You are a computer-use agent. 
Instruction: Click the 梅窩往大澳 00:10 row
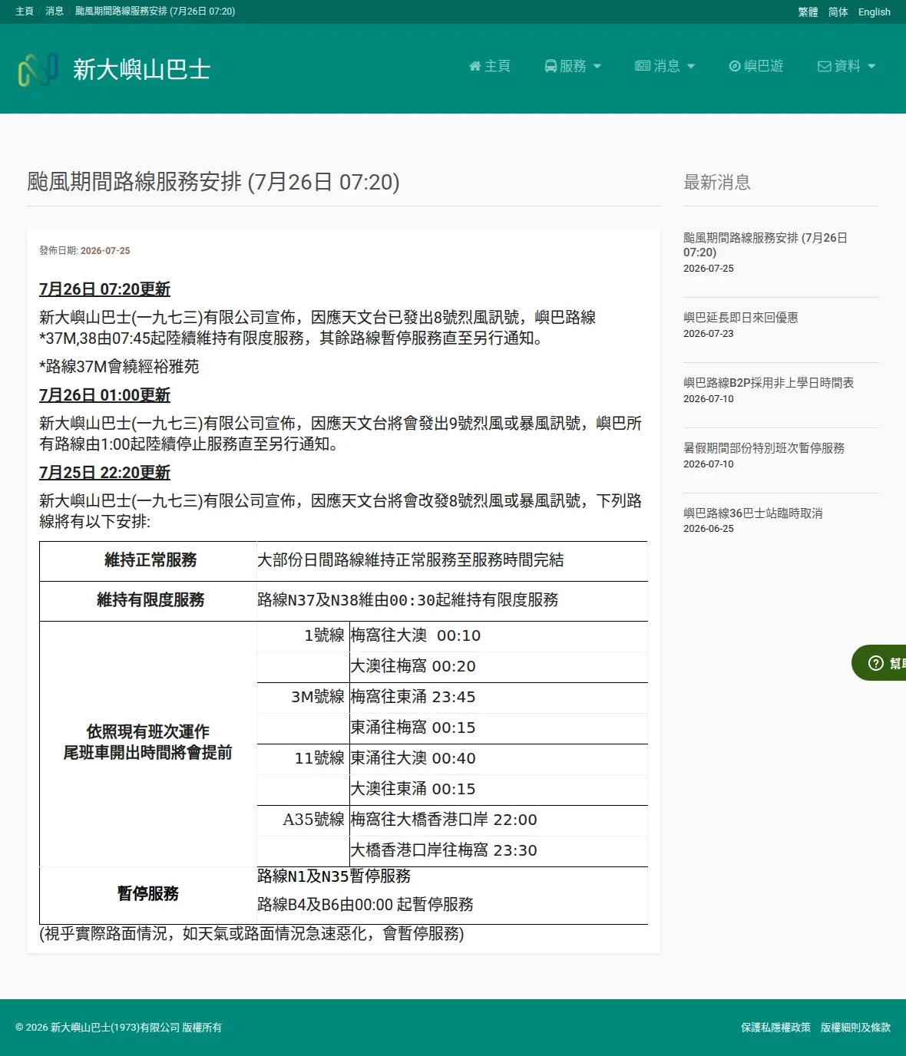498,635
